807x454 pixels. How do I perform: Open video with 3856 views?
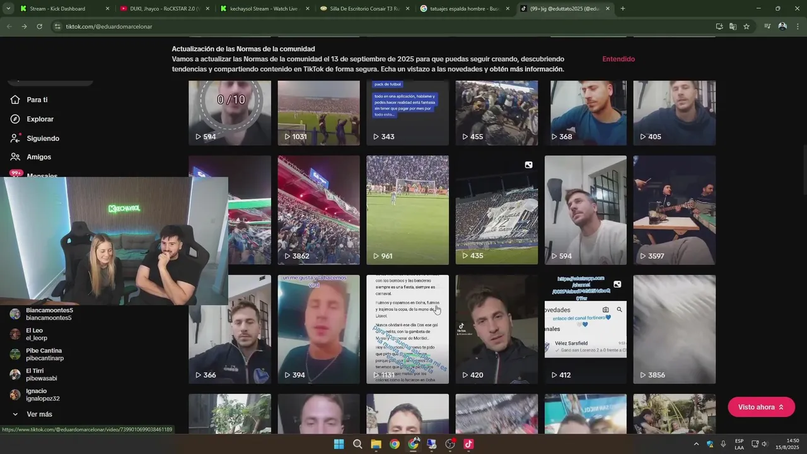click(x=675, y=329)
